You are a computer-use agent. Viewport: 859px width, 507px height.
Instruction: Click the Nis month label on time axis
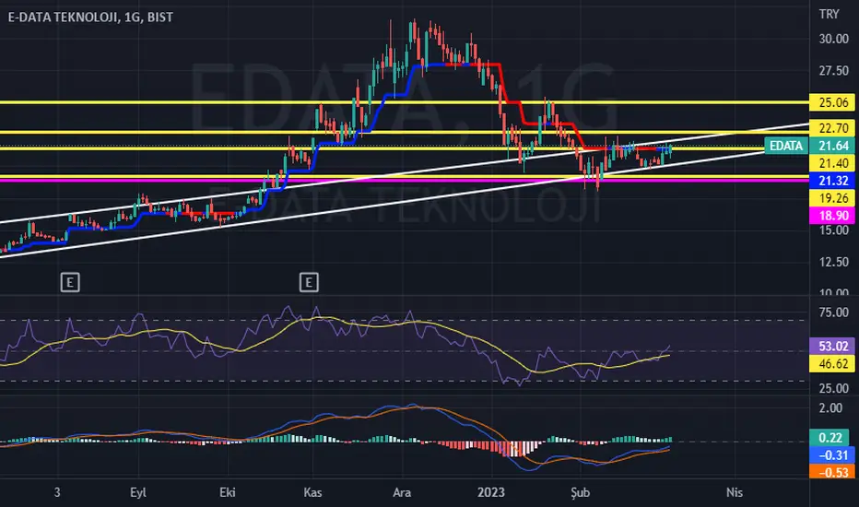[734, 492]
